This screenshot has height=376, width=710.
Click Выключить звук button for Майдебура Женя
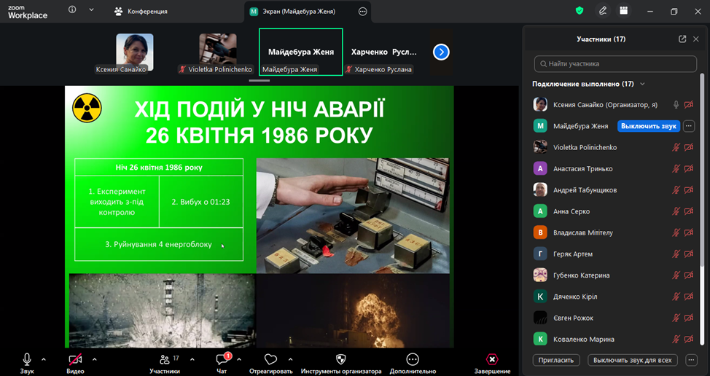pyautogui.click(x=648, y=126)
